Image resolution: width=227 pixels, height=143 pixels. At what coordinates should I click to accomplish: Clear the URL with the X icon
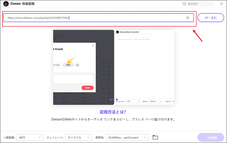(x=187, y=18)
